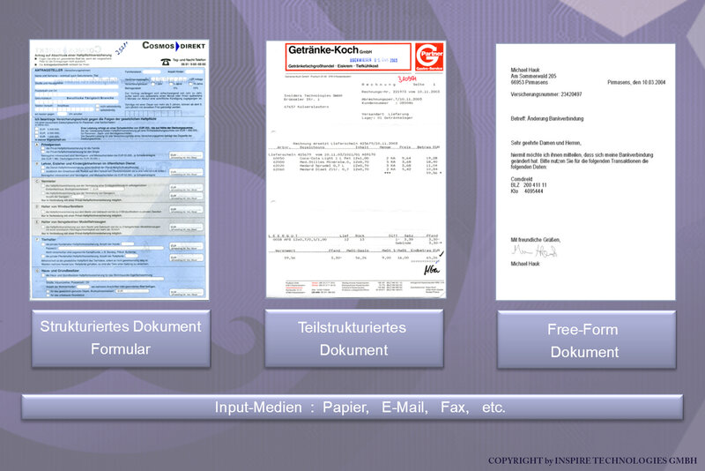Click 'Betreff: Änderung Bankverbindung' line
Image resolution: width=705 pixels, height=471 pixels.
[546, 119]
